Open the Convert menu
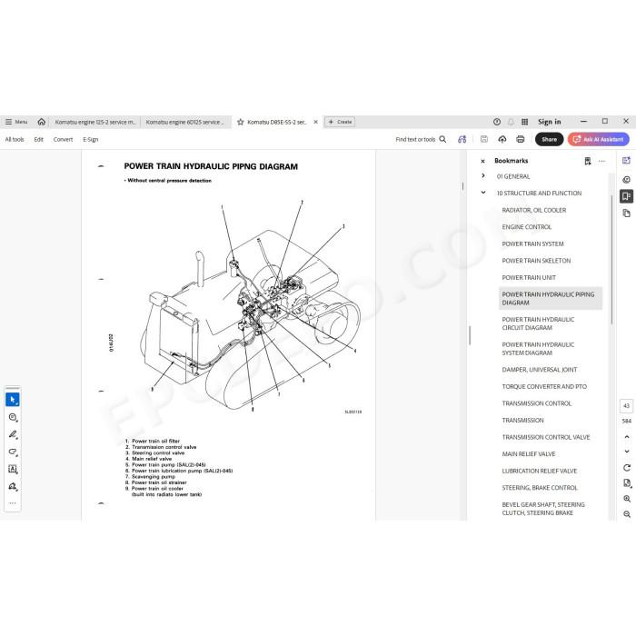Viewport: 636px width, 636px height. click(x=63, y=140)
